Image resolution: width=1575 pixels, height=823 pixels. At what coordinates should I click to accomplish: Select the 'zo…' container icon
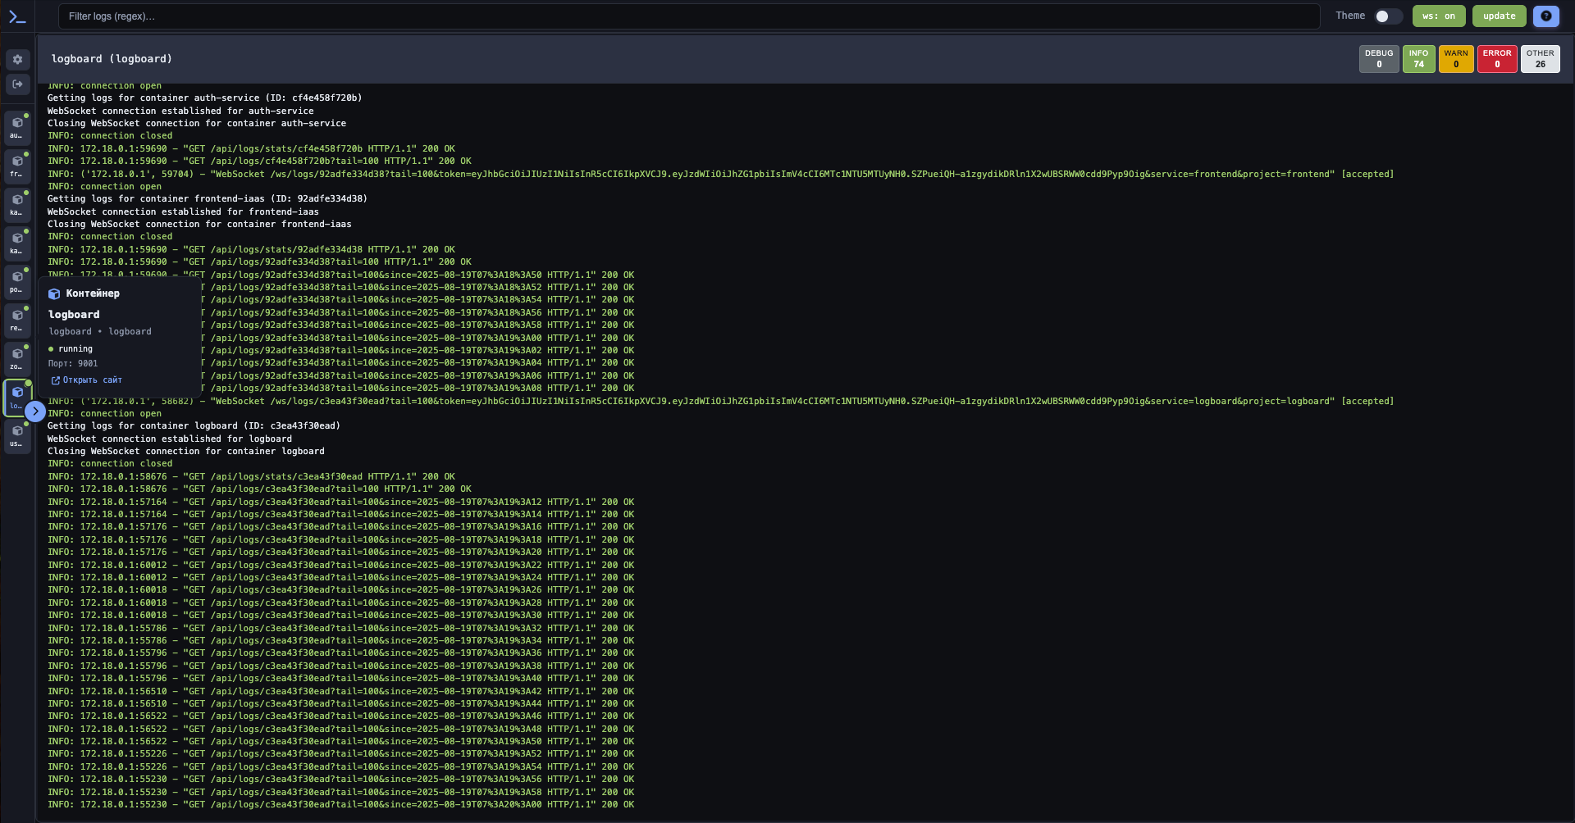(17, 359)
